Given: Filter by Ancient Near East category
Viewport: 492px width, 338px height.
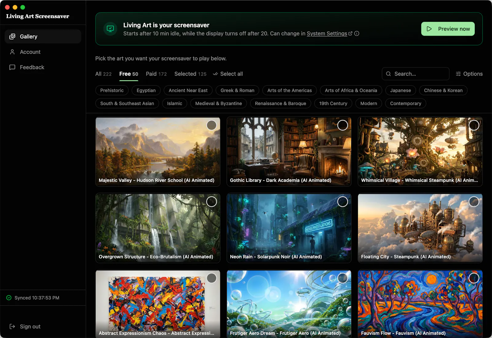Looking at the screenshot, I should [x=188, y=90].
